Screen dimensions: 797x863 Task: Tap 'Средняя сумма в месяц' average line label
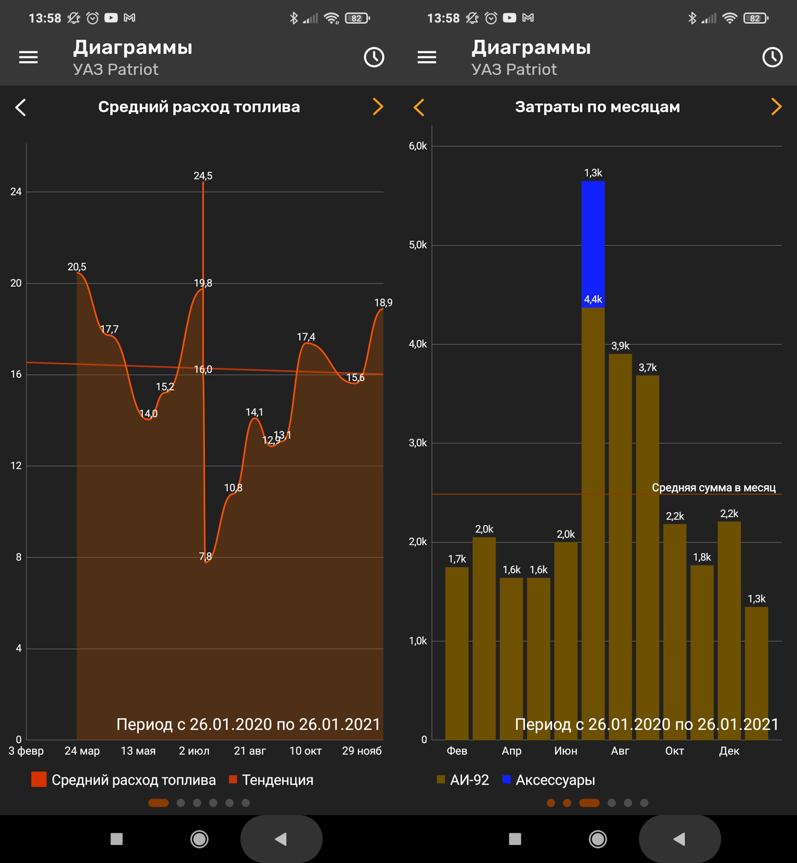click(714, 488)
